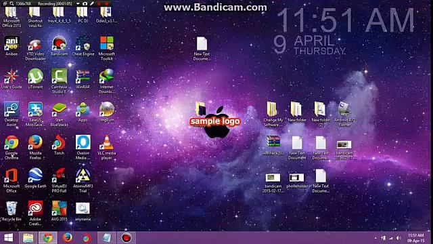
Task: Launch Adobe Creative Cloud shortcut
Action: [x=35, y=213]
